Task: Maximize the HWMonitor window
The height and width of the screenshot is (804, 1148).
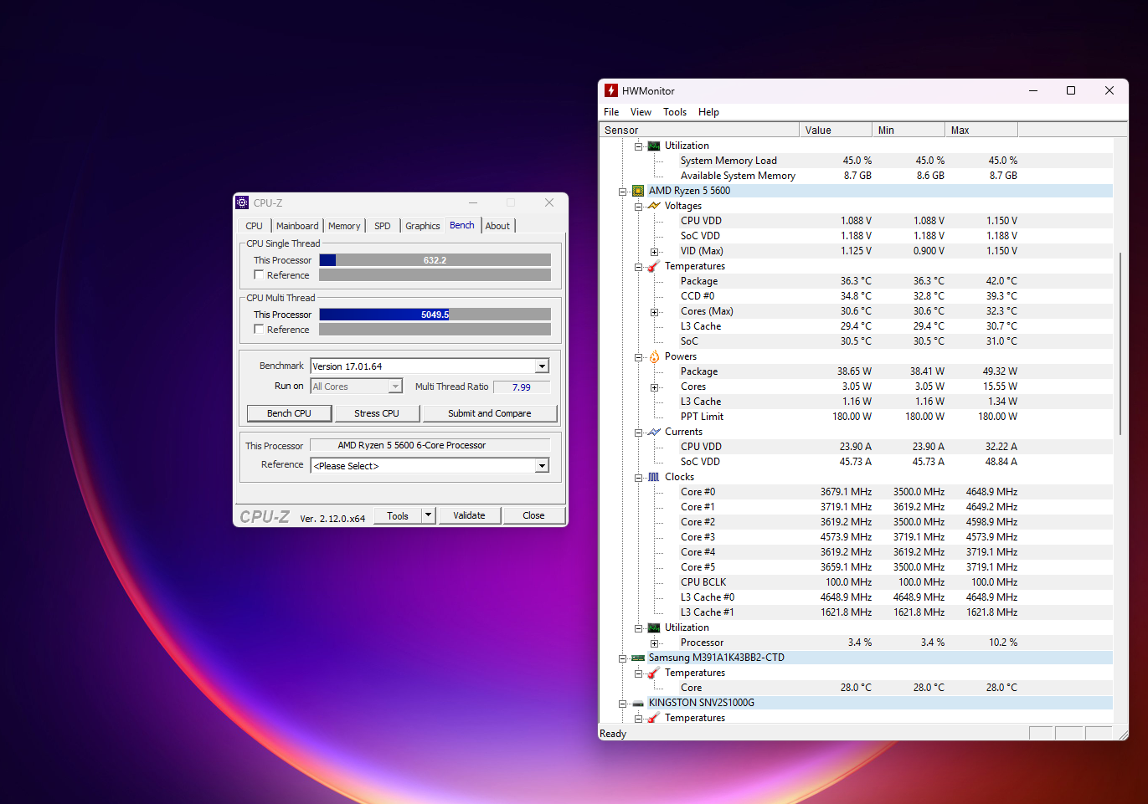Action: (1070, 90)
